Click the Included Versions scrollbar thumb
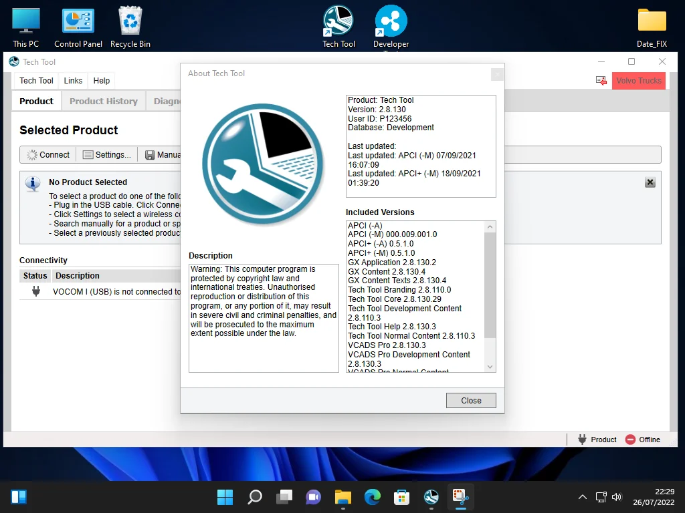685x513 pixels. tap(490, 285)
